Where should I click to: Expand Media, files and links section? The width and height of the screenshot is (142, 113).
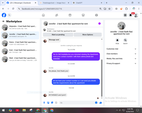[122, 58]
